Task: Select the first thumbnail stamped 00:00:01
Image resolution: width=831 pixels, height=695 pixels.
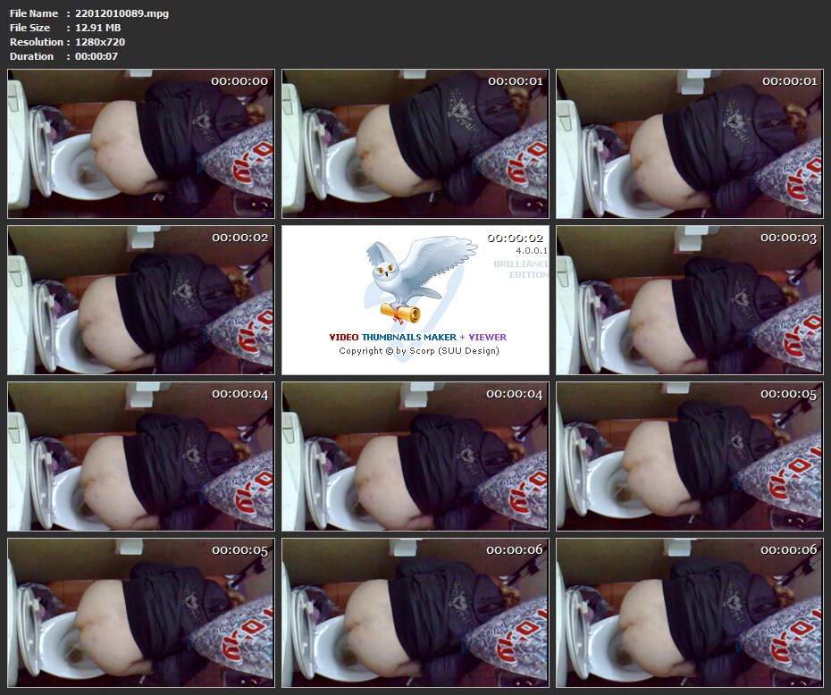Action: pos(415,144)
